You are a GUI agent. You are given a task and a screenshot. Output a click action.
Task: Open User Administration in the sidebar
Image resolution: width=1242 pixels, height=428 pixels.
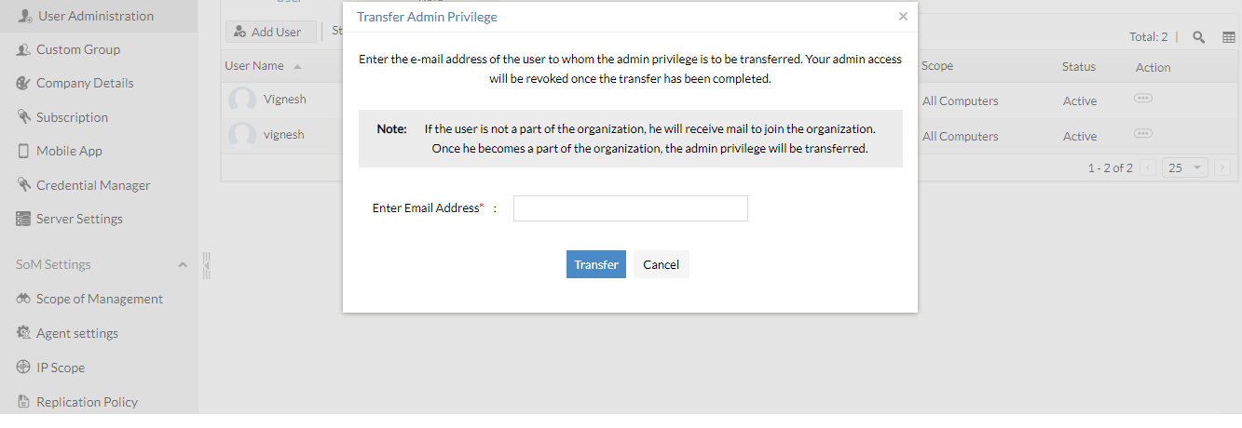tap(94, 16)
